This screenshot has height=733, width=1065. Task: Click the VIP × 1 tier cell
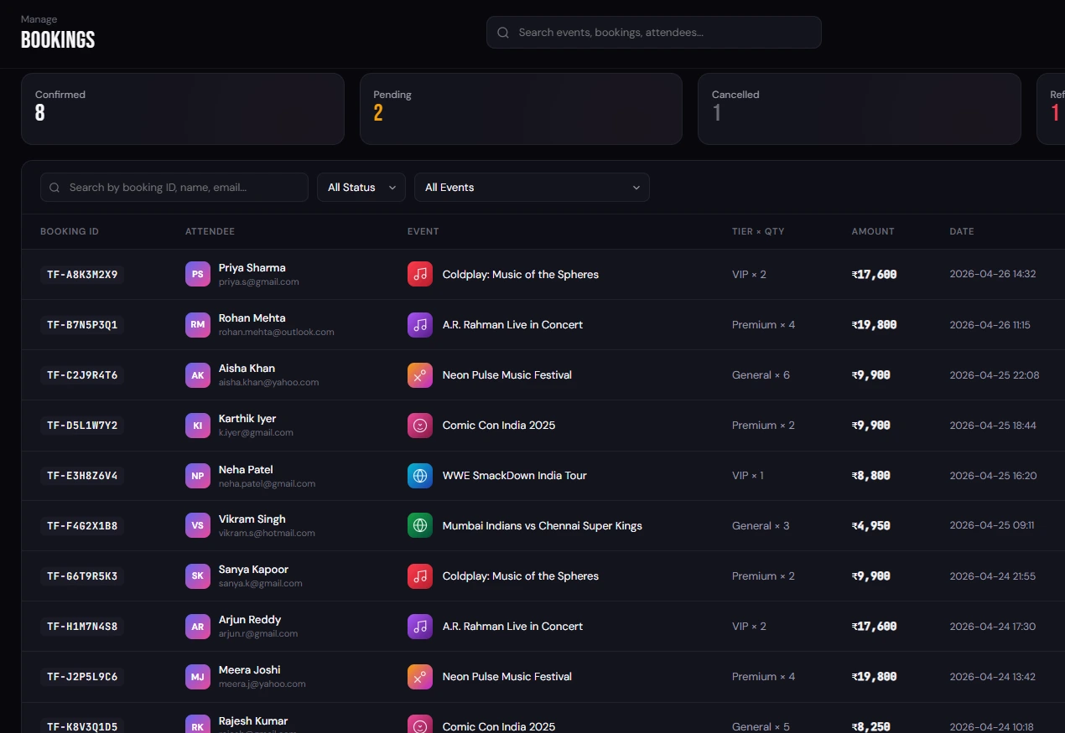[748, 475]
